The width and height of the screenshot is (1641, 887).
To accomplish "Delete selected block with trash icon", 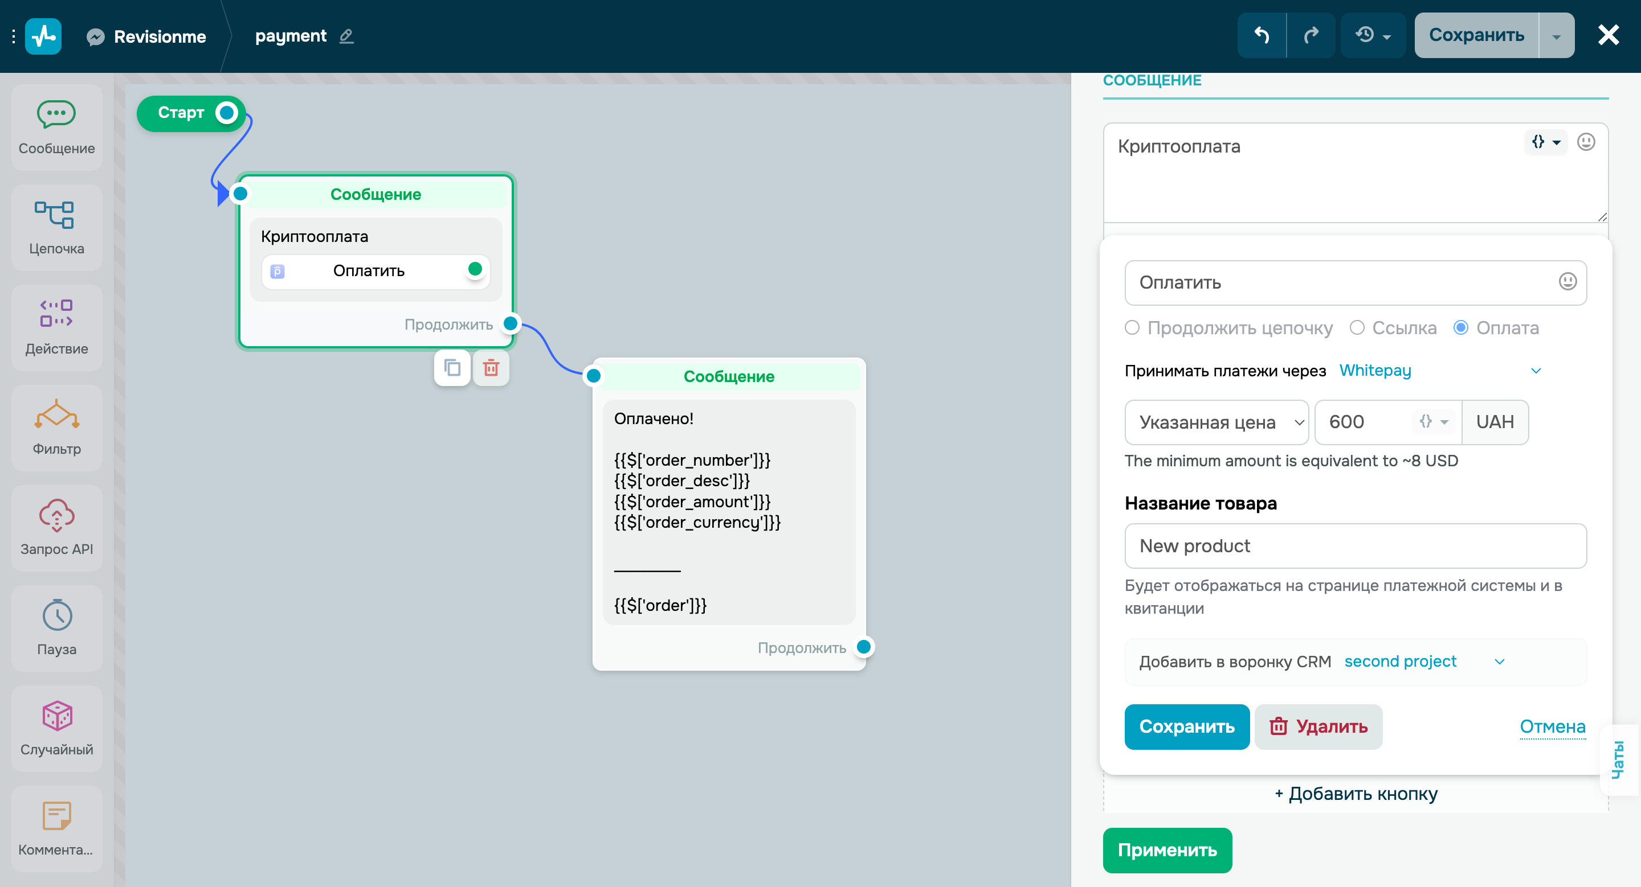I will coord(491,367).
